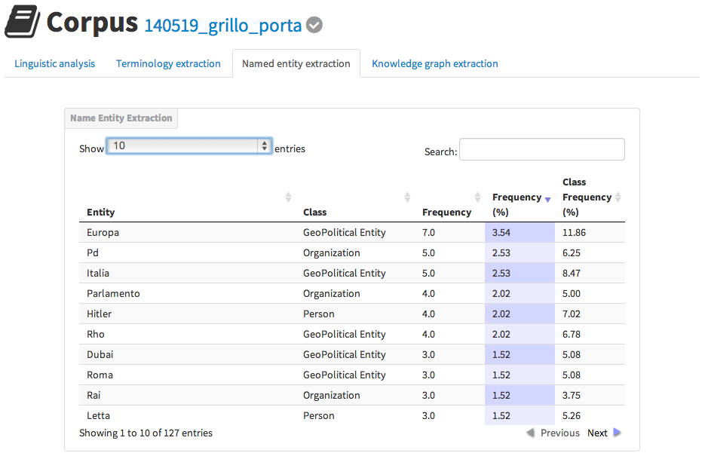This screenshot has width=708, height=459.
Task: Click Europa's 3.54 frequency percent value
Action: pos(501,232)
